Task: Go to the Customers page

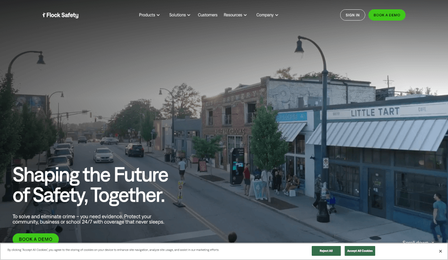Action: point(207,15)
